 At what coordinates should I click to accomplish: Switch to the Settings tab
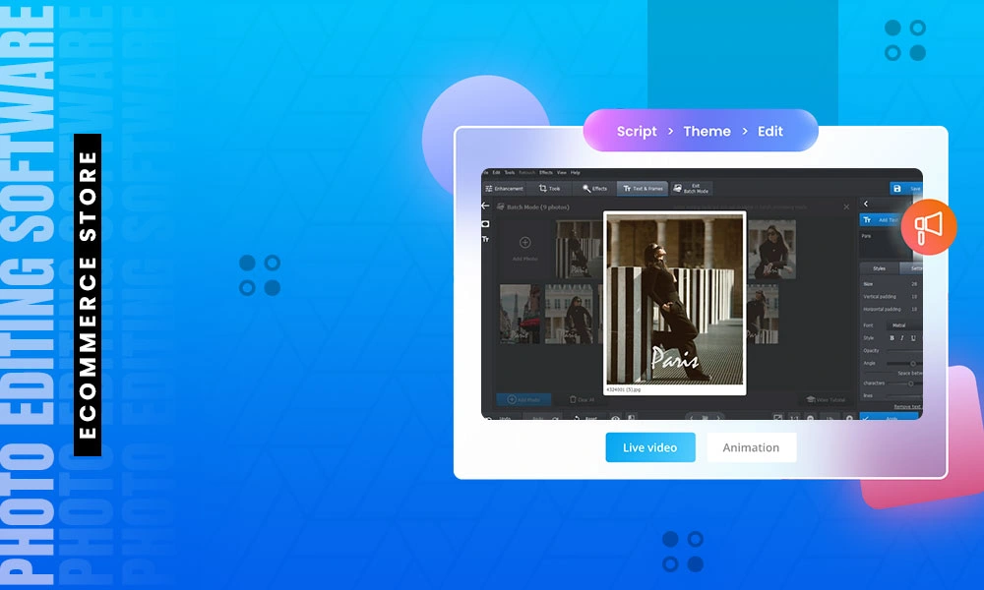[x=912, y=268]
